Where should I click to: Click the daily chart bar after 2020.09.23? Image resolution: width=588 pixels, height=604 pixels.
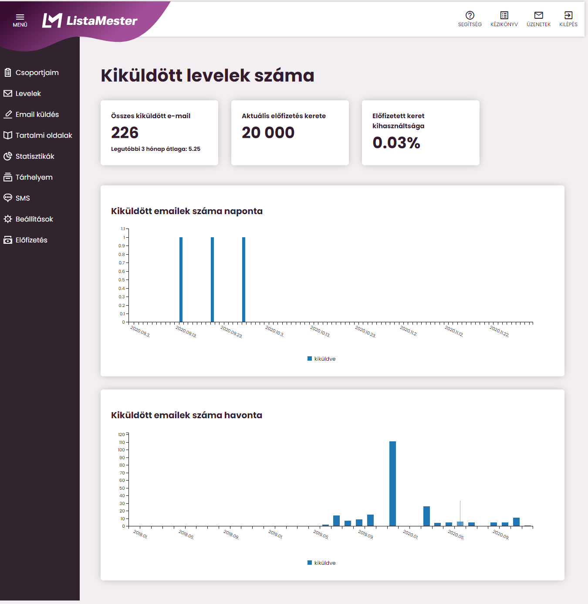244,280
